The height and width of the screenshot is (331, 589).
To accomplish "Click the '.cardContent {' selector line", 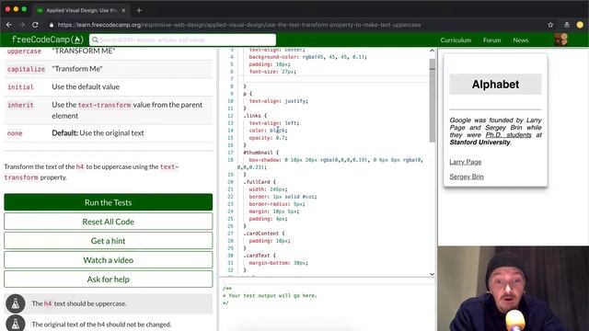I will pos(264,233).
